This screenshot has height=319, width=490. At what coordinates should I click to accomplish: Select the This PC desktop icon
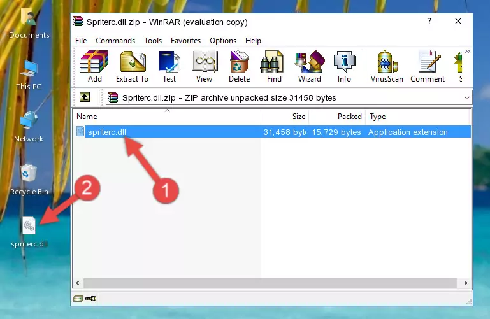pos(29,75)
